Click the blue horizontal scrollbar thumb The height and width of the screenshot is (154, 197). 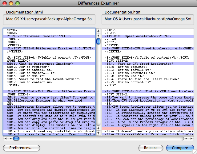point(16,138)
